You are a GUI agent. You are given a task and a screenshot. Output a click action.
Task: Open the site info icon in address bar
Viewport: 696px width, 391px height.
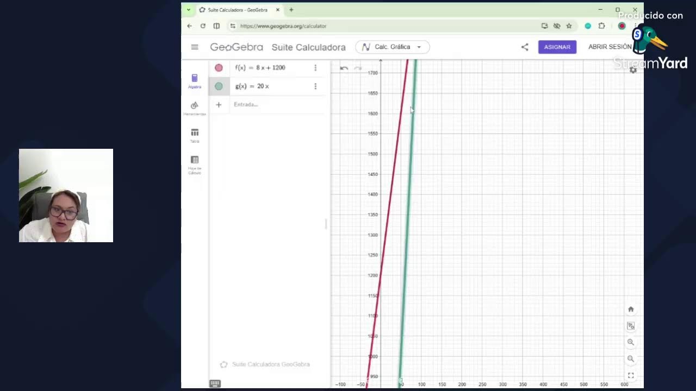click(233, 26)
